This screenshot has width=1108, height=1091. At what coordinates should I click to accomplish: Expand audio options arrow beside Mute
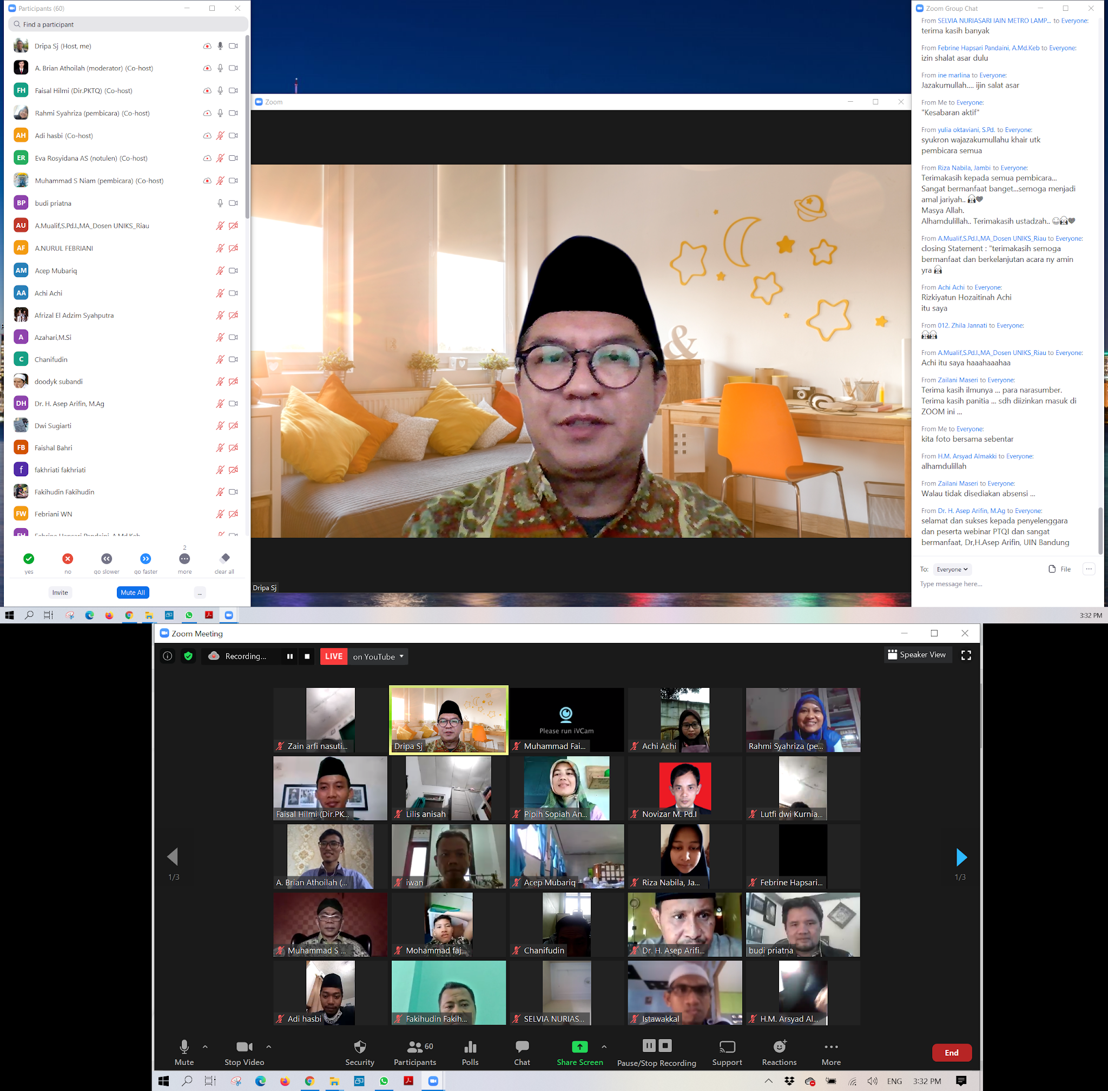[x=205, y=1047]
